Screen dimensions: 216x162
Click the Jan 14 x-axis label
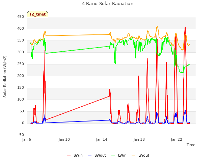(102, 139)
